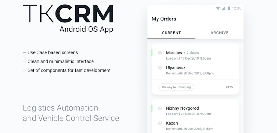Tap the '+ 2 places' label
Image resolution: width=277 pixels, height=133 pixels.
(191, 53)
